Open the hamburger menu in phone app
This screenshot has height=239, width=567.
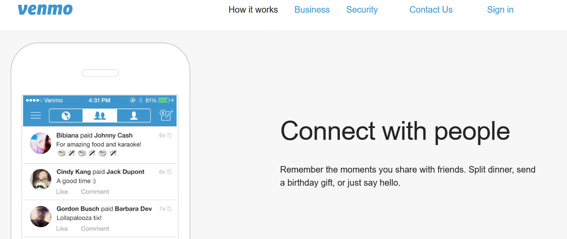(x=35, y=115)
